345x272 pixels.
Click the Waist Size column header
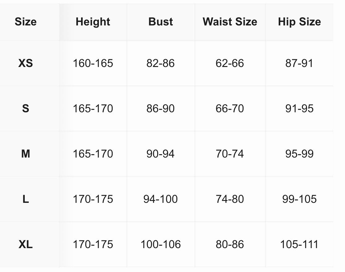point(230,22)
